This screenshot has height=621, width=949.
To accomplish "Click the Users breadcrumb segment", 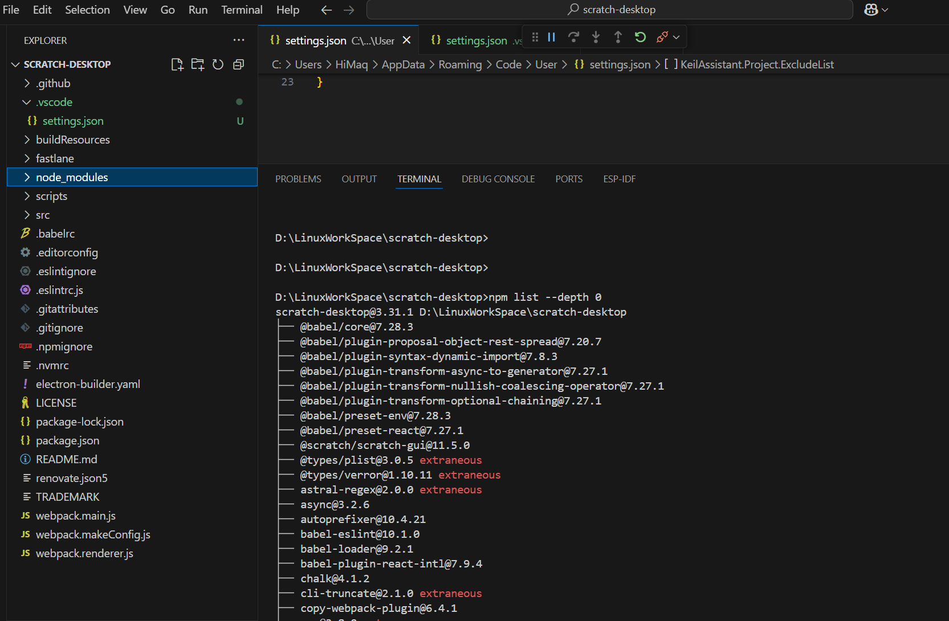I will tap(308, 64).
